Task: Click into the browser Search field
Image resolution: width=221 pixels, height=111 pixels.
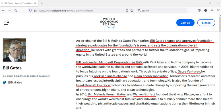Action: 162,11
